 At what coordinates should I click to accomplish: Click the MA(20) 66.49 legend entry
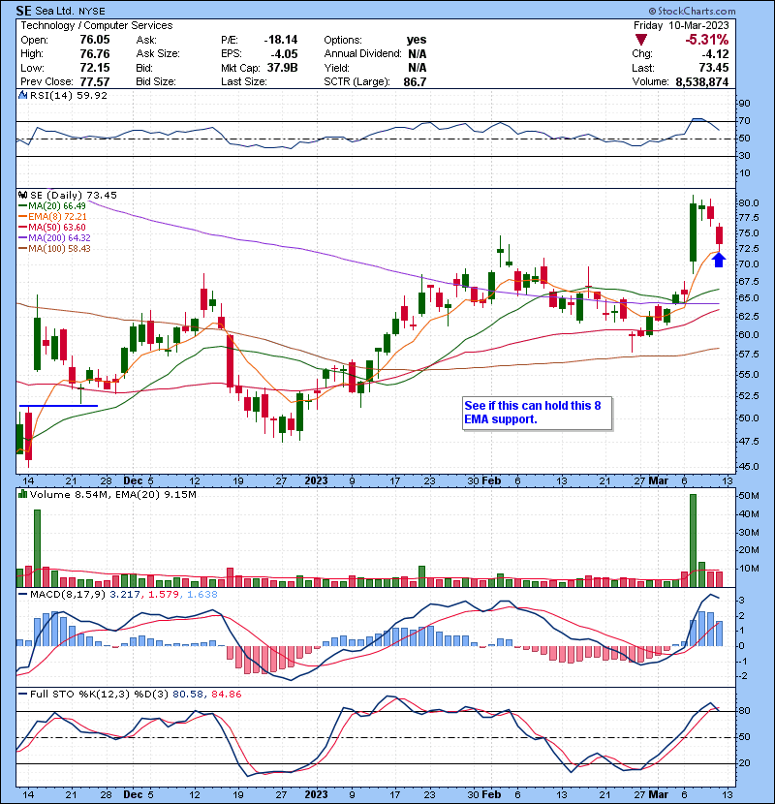point(52,206)
